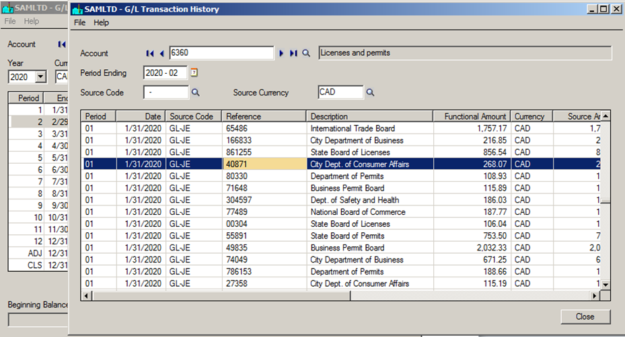The image size is (625, 337).
Task: Click the Close button
Action: (x=585, y=317)
